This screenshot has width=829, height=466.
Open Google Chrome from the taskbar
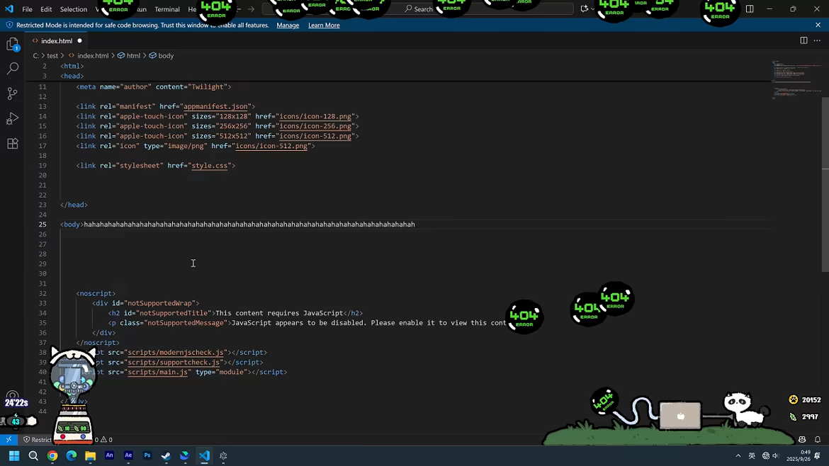pos(52,455)
